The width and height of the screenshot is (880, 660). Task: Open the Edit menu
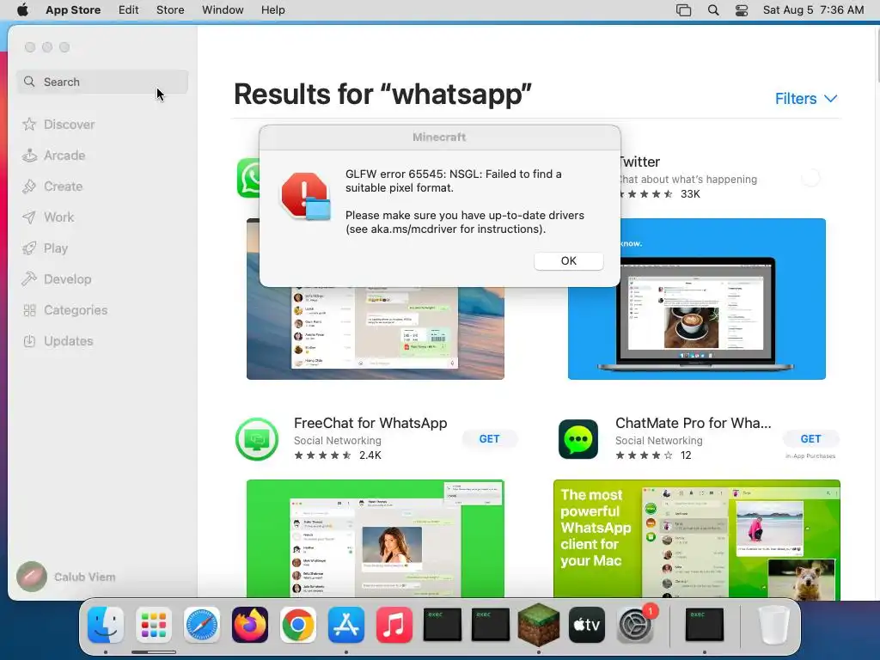(x=129, y=10)
